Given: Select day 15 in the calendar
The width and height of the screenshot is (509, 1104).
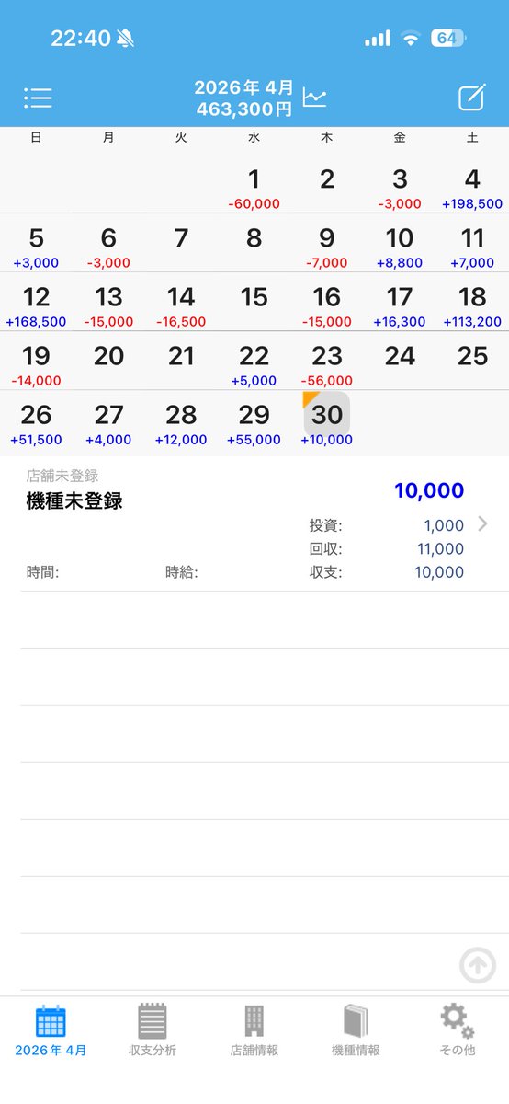Looking at the screenshot, I should (x=254, y=305).
